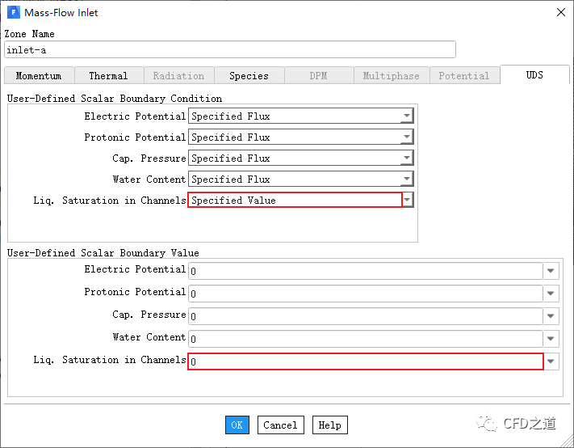Open the Thermal tab
Screen dimensions: 574x448
point(108,75)
